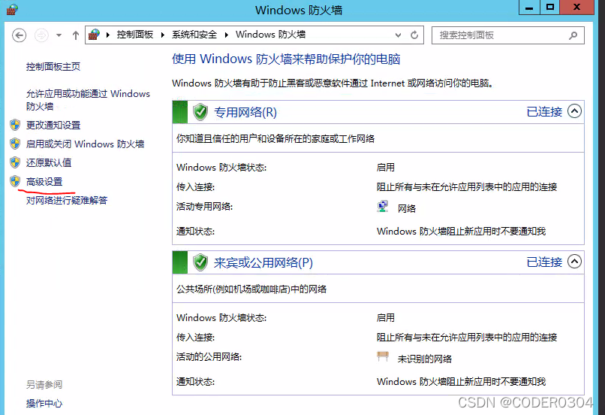Open 控制面板主页 link
The height and width of the screenshot is (415, 605).
click(x=53, y=67)
